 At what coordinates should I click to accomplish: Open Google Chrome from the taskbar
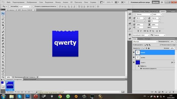pos(60,97)
